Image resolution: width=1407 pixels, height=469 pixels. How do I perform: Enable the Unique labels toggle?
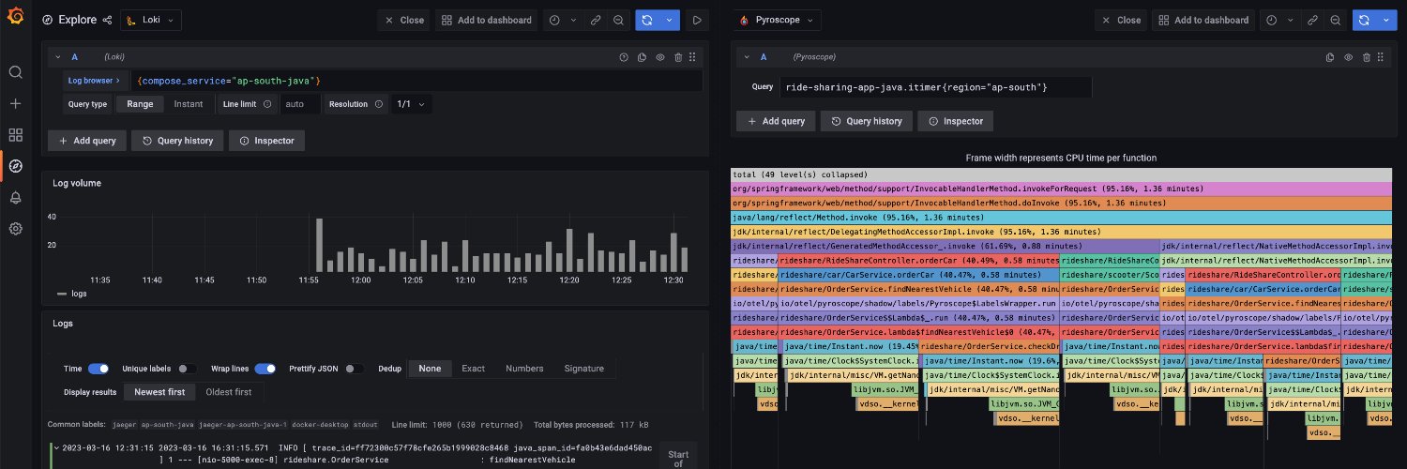pyautogui.click(x=188, y=369)
